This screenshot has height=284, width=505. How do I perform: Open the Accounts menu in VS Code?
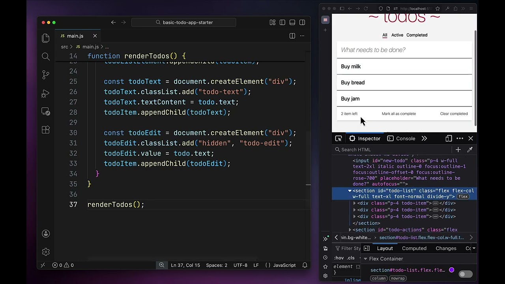pos(46,234)
